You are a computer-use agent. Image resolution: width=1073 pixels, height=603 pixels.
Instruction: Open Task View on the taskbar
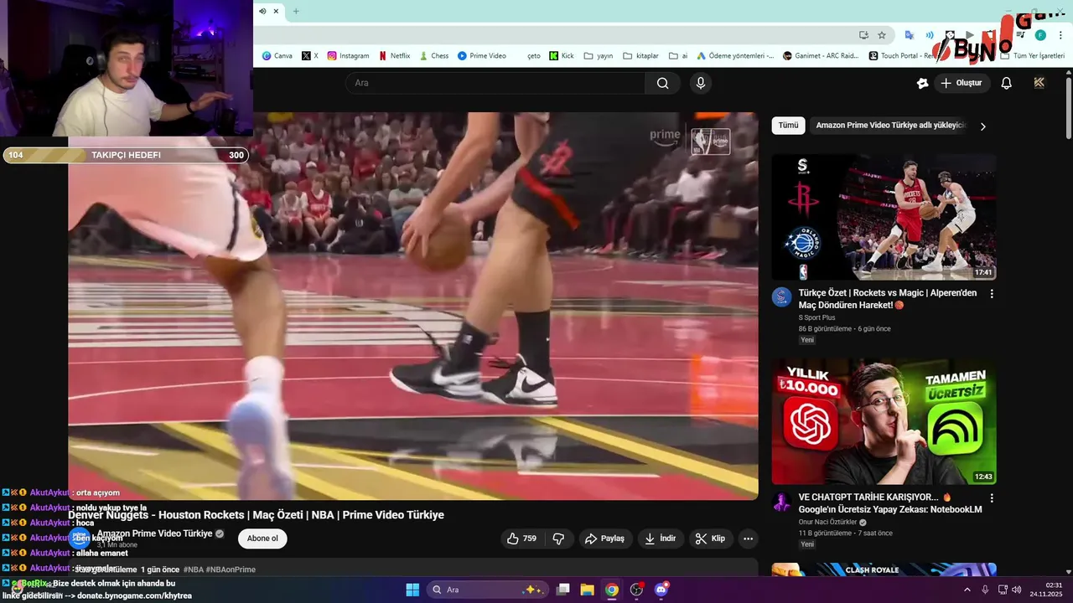pyautogui.click(x=563, y=590)
